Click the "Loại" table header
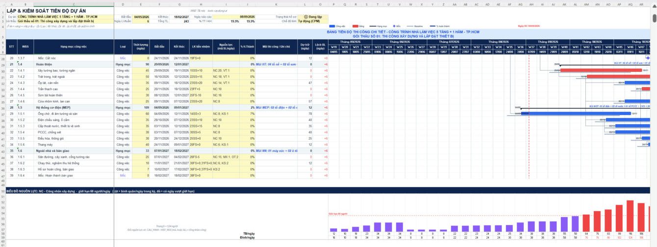Screen dimensions: 657x247 (123, 47)
